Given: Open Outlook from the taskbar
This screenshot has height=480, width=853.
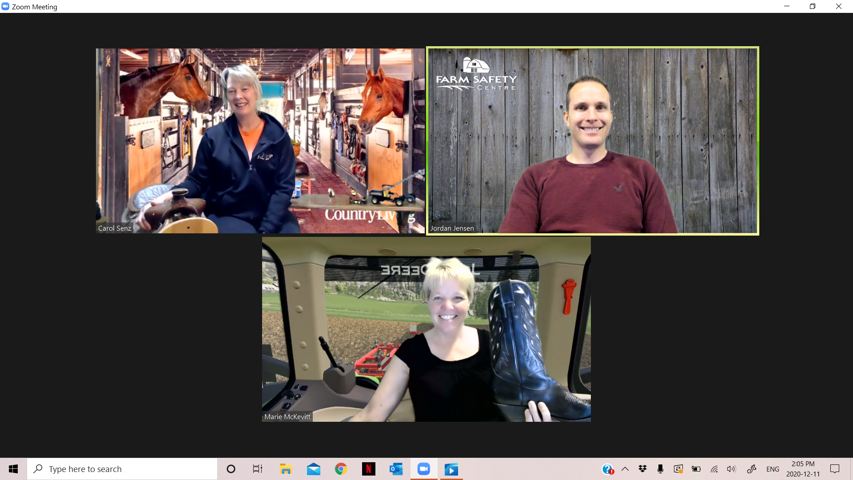Looking at the screenshot, I should tap(396, 469).
